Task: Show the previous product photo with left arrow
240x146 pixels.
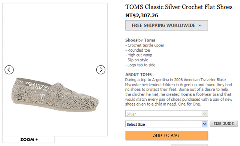Action: tap(9, 70)
